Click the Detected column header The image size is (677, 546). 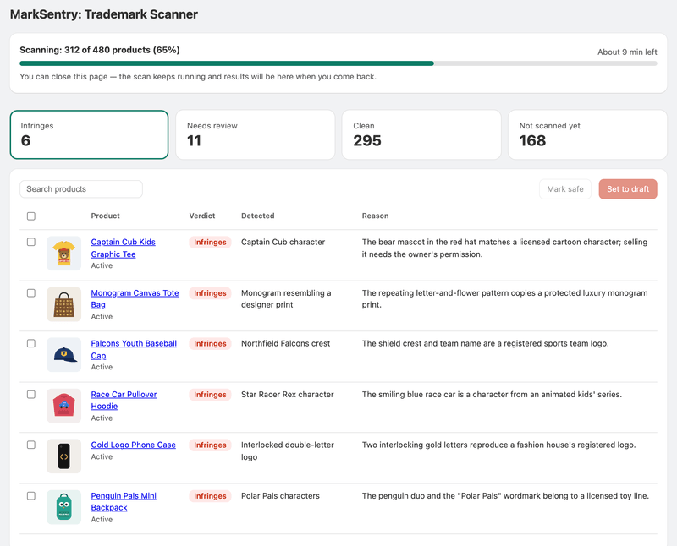258,216
